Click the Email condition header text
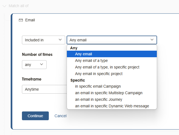 [x=30, y=20]
